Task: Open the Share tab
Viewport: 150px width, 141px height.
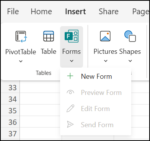Action: coord(109,12)
